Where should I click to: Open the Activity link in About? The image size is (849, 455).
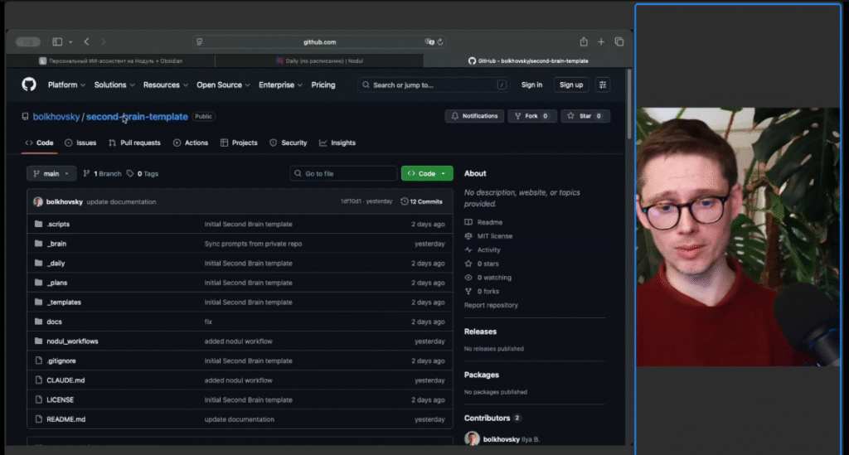488,250
